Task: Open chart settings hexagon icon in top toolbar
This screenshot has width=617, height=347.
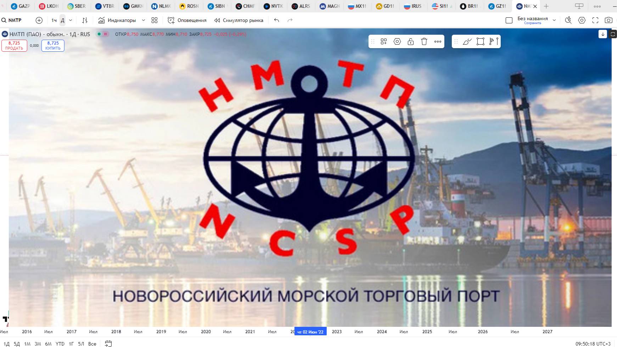Action: tap(582, 20)
